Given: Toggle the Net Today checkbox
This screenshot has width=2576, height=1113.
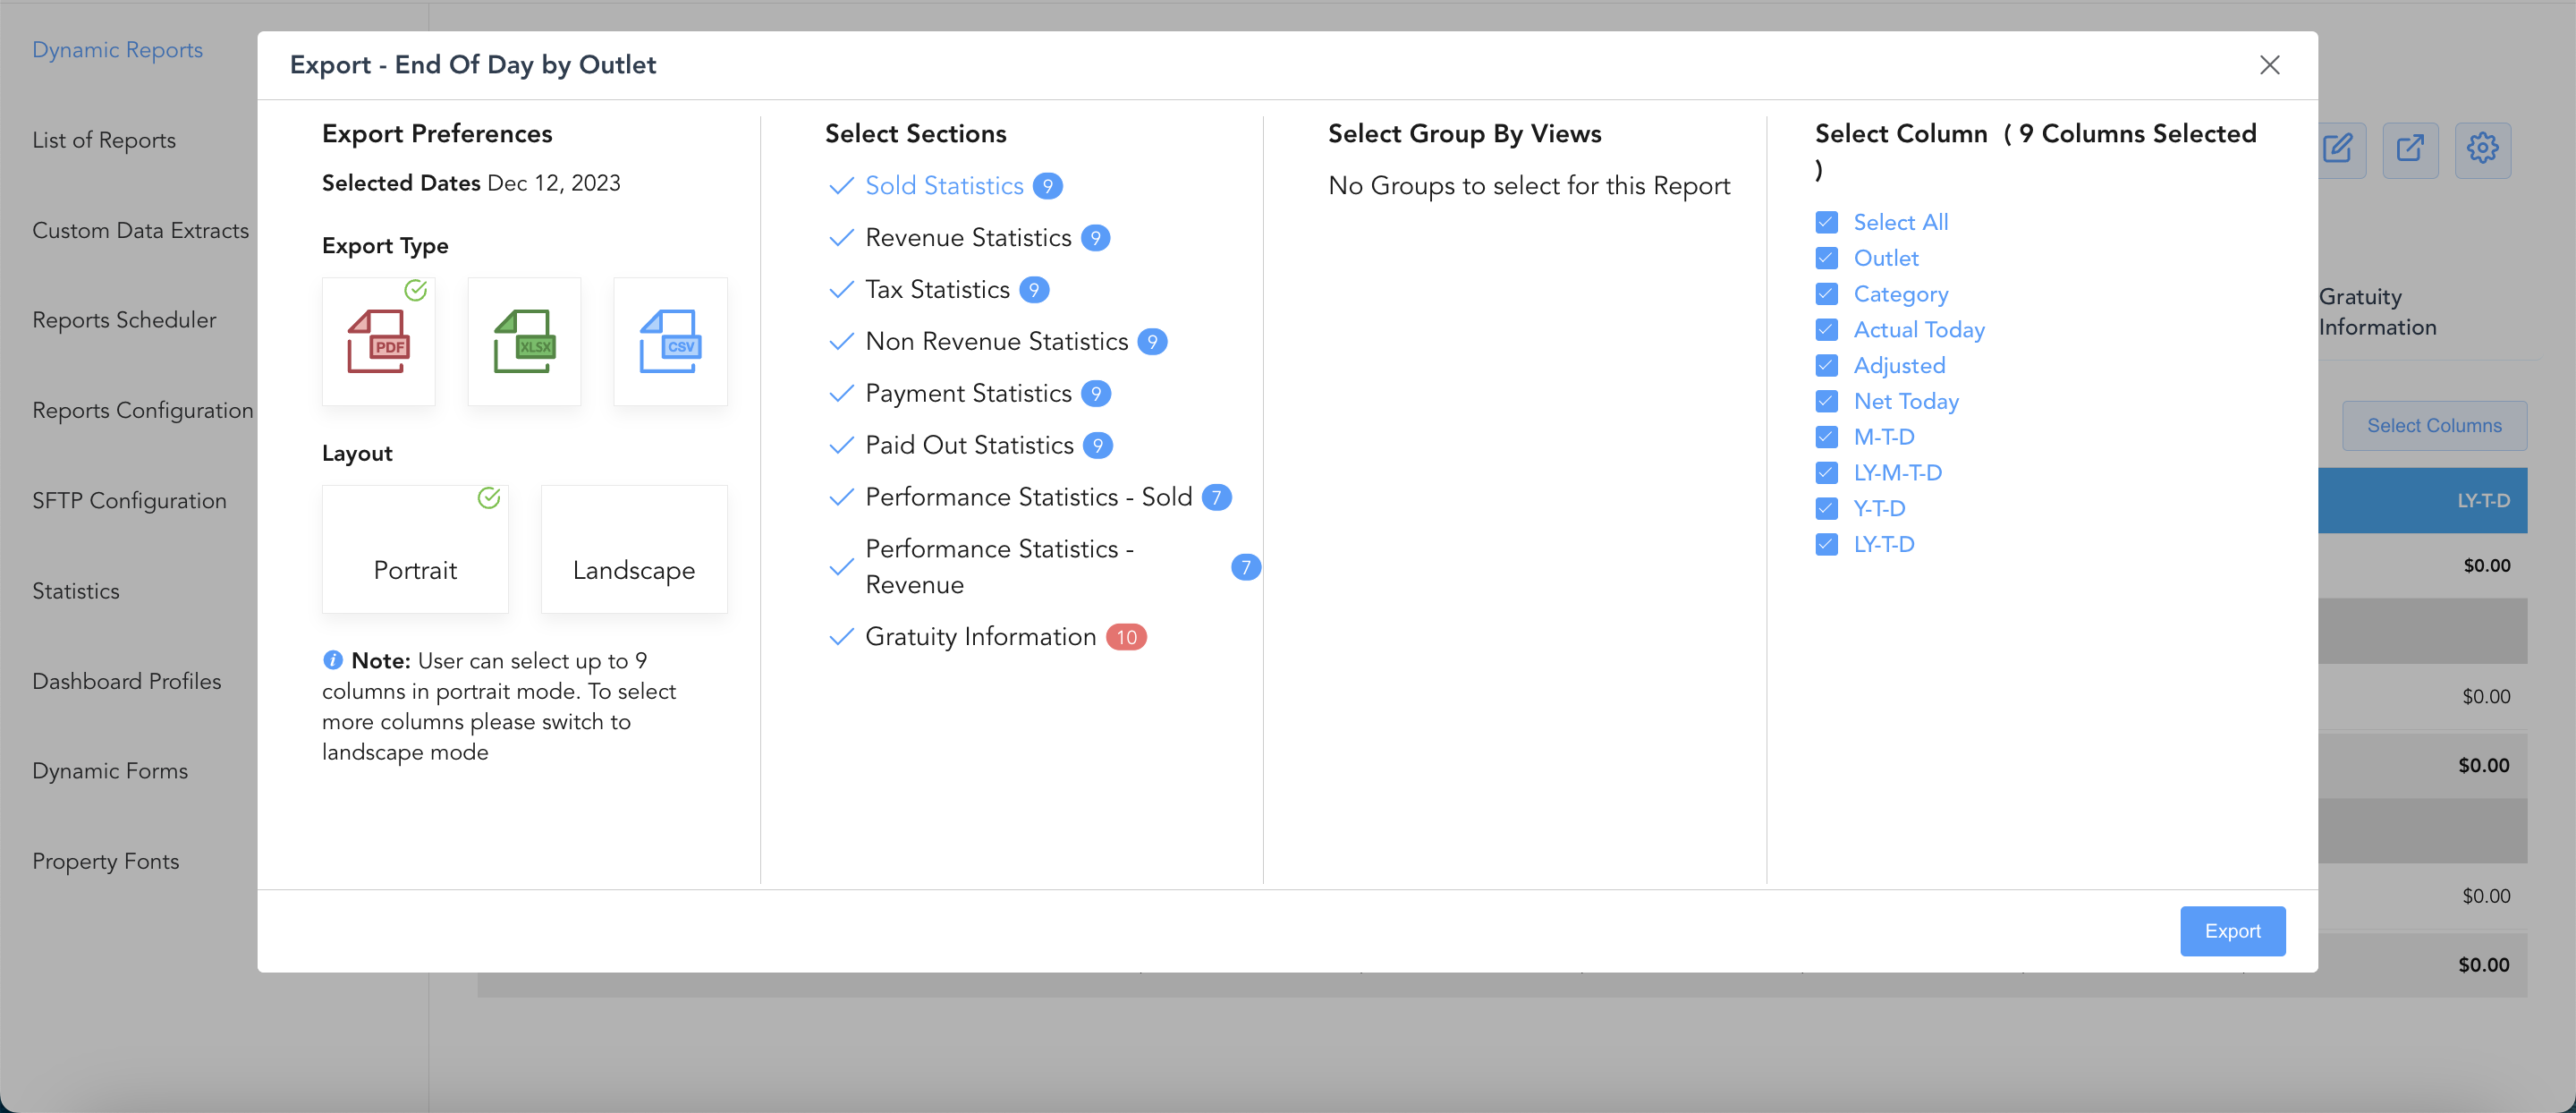Looking at the screenshot, I should (x=1826, y=401).
